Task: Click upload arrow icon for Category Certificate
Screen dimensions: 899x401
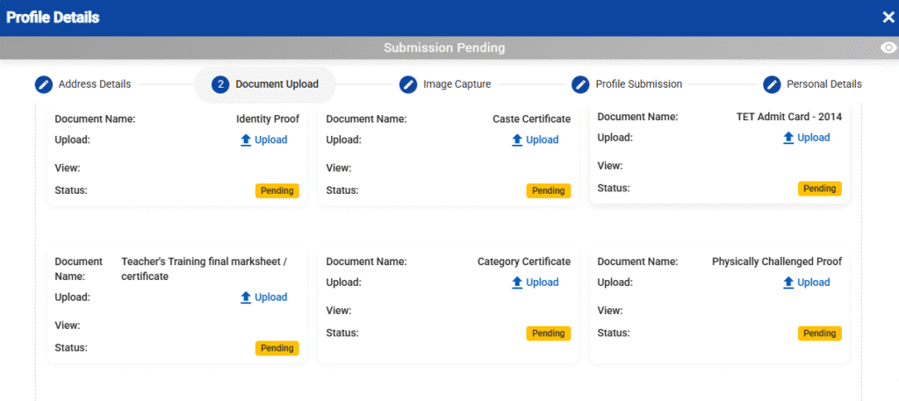Action: 517,283
